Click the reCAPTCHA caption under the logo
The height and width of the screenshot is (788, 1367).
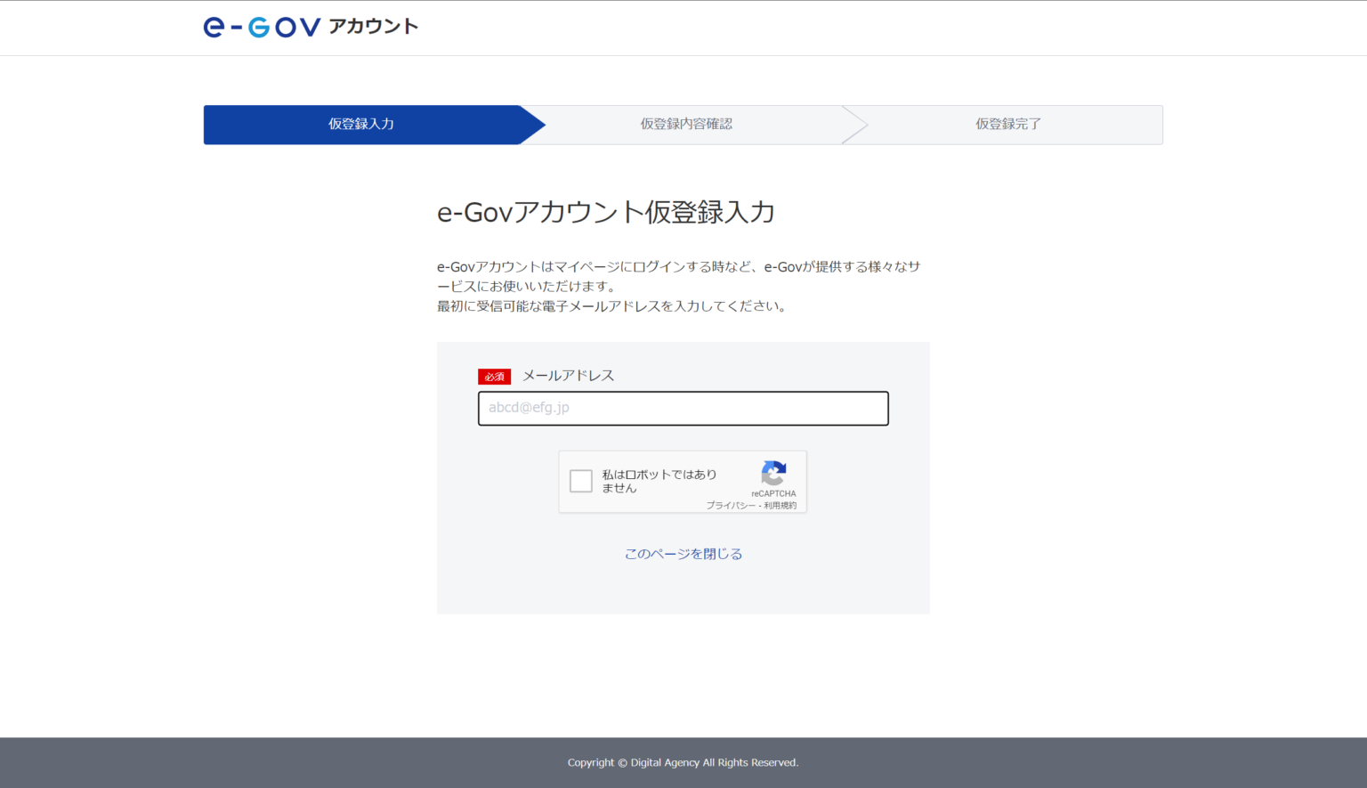click(773, 493)
